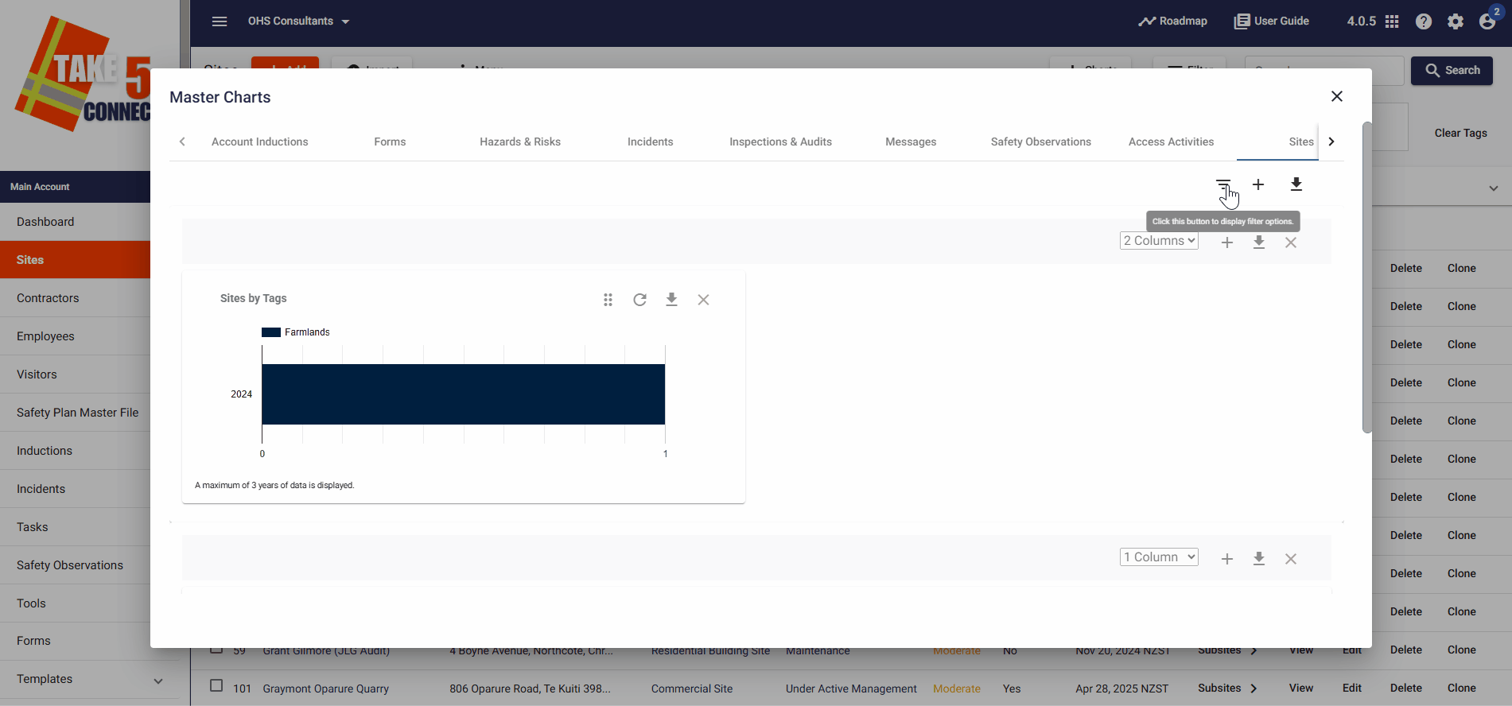Add a chart to the 2 Columns row
The width and height of the screenshot is (1512, 706).
1227,242
